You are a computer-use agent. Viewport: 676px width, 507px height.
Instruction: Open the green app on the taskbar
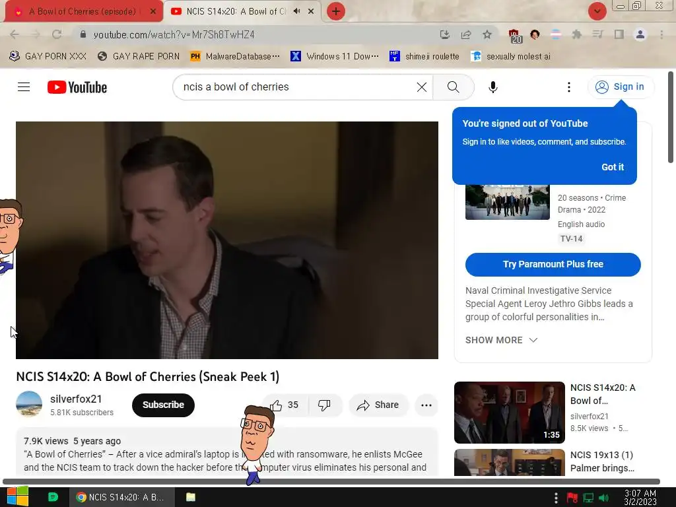click(x=53, y=497)
